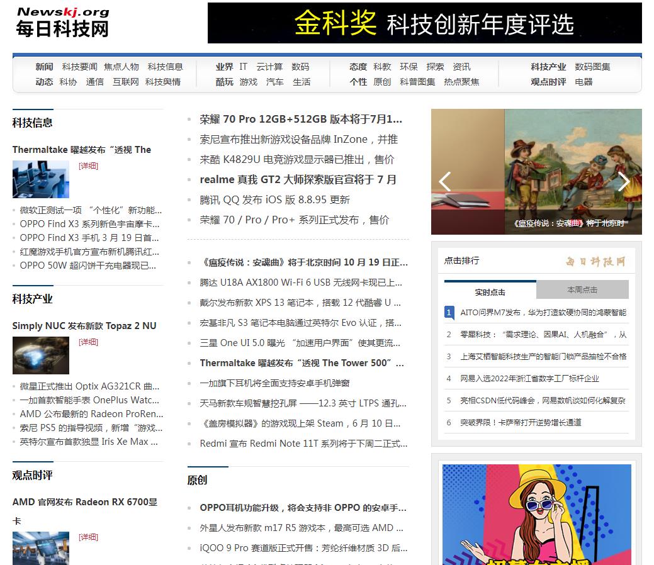Open ranking item 1 AITO问界M7发布
The height and width of the screenshot is (565, 654).
coord(543,312)
